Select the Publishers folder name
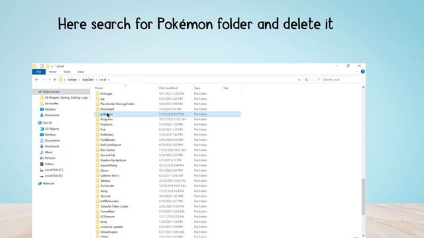The height and width of the screenshot is (238, 424). 107,135
